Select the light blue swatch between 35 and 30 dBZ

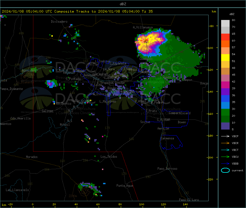pos(225,106)
